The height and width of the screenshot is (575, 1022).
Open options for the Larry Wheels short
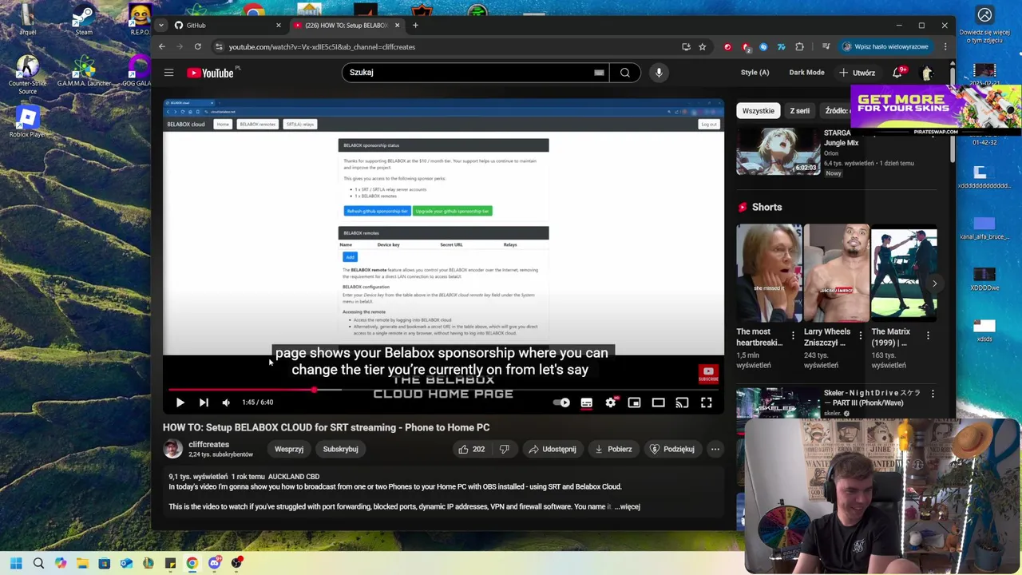861,335
